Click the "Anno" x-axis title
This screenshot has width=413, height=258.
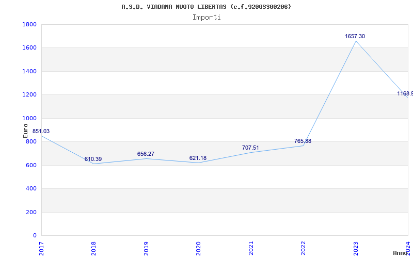coord(400,253)
